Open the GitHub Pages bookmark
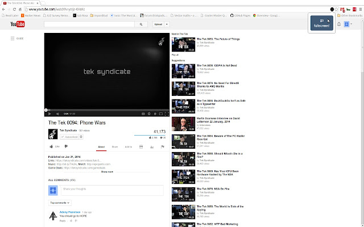364x227 pixels. click(240, 15)
